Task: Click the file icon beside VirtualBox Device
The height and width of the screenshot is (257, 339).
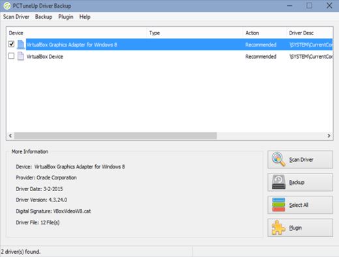Action: [21, 56]
